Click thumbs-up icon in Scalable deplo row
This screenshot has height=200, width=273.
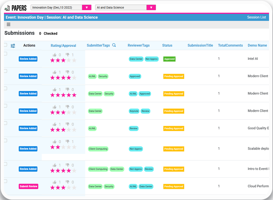pyautogui.click(x=55, y=142)
